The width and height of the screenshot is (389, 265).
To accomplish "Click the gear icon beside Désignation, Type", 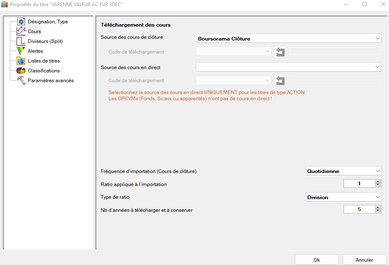I will [21, 22].
